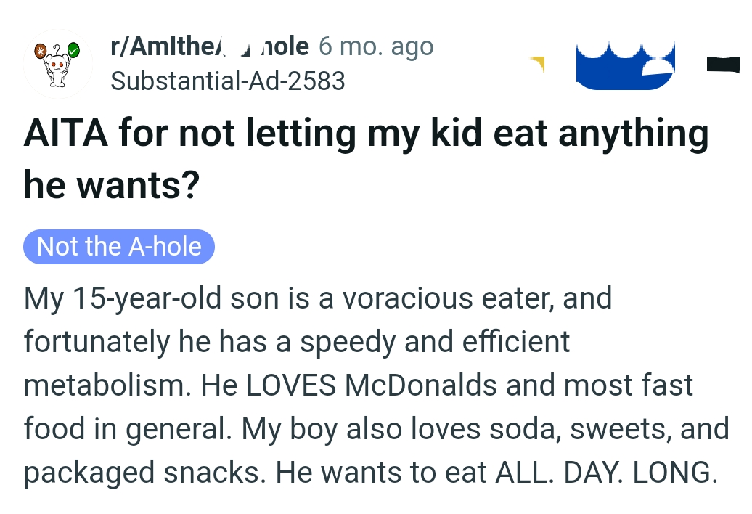Click the brown balloon on the subreddit avatar

(42, 50)
